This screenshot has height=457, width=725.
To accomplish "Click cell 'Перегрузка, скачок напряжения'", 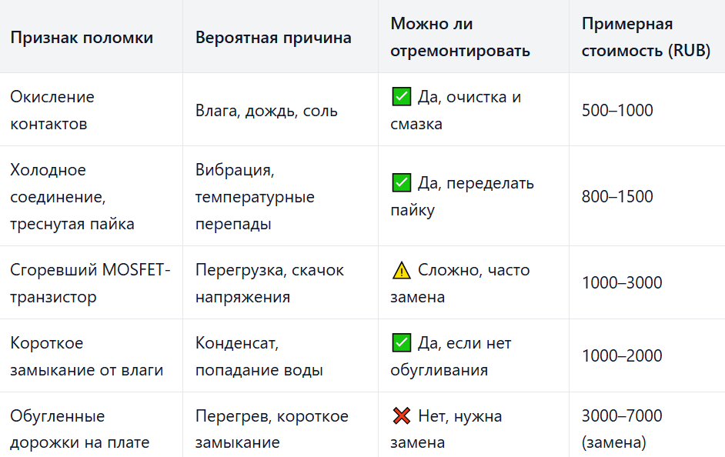I will coord(269,283).
